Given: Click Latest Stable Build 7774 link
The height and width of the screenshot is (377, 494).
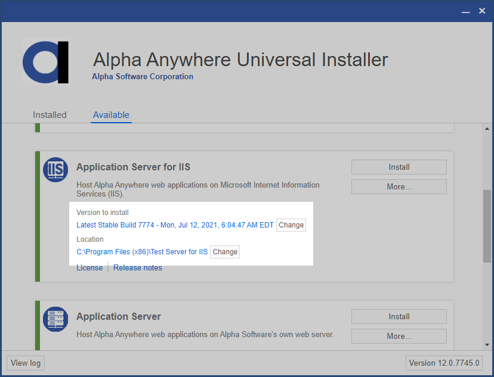Looking at the screenshot, I should 175,225.
